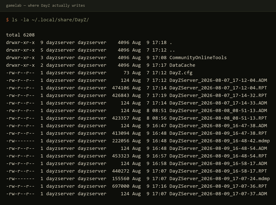This screenshot has width=276, height=205.
Task: Click file 'DayZServer_2026-08-07_17-12-04.RPT'
Action: pyautogui.click(x=218, y=88)
